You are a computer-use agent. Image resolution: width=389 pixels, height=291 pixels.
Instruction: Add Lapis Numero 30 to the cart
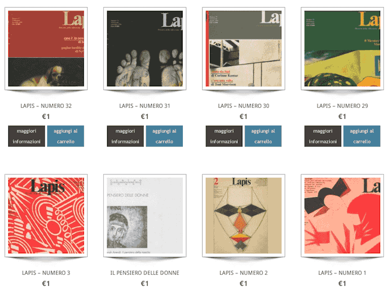pos(263,136)
